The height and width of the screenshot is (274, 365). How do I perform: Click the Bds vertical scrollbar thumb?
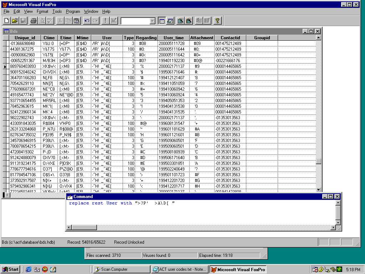[318, 161]
